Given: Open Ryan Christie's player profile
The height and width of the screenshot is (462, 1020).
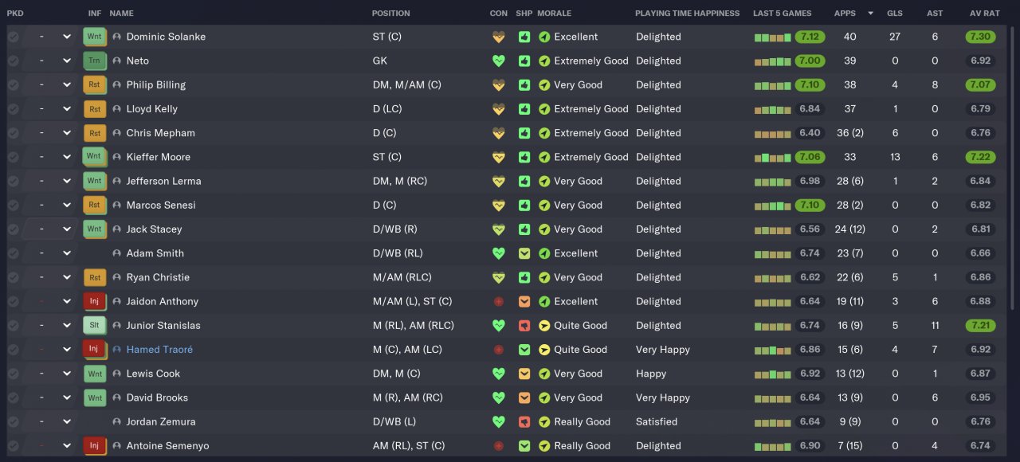Looking at the screenshot, I should pos(159,277).
